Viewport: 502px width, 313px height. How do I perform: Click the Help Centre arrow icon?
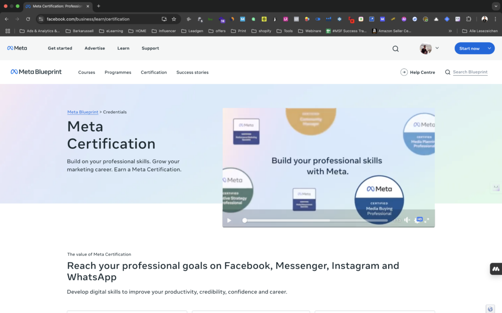click(x=404, y=72)
